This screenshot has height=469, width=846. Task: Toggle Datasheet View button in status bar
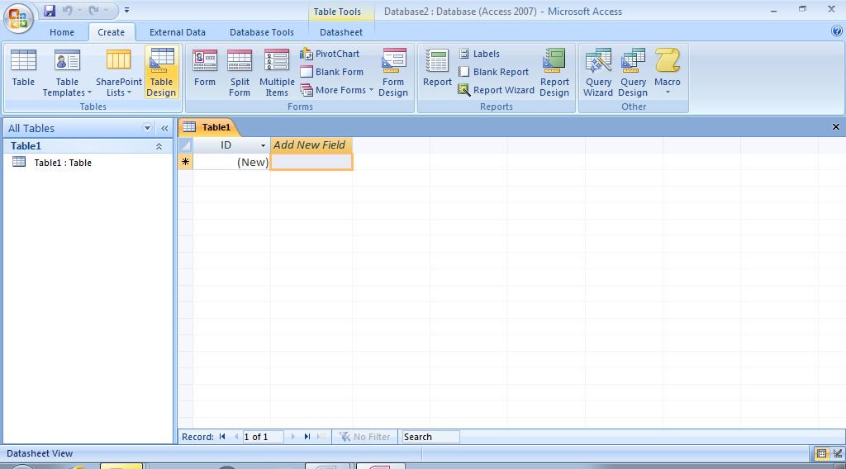pos(822,453)
